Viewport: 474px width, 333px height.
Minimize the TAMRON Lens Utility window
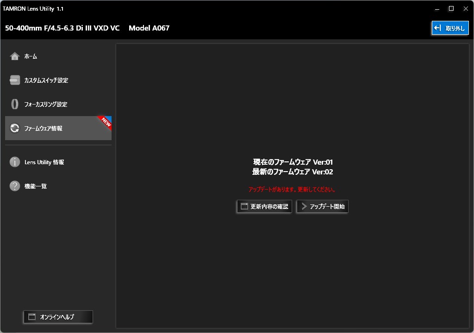(x=437, y=9)
